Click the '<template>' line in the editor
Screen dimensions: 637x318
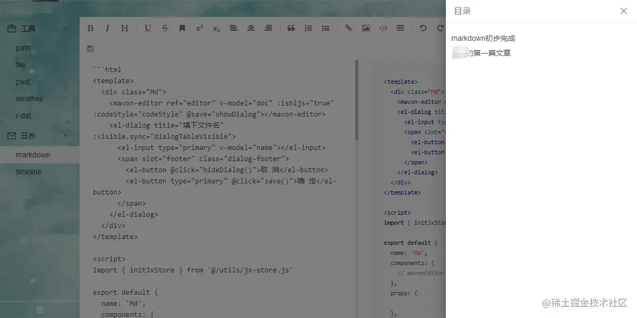tap(113, 81)
